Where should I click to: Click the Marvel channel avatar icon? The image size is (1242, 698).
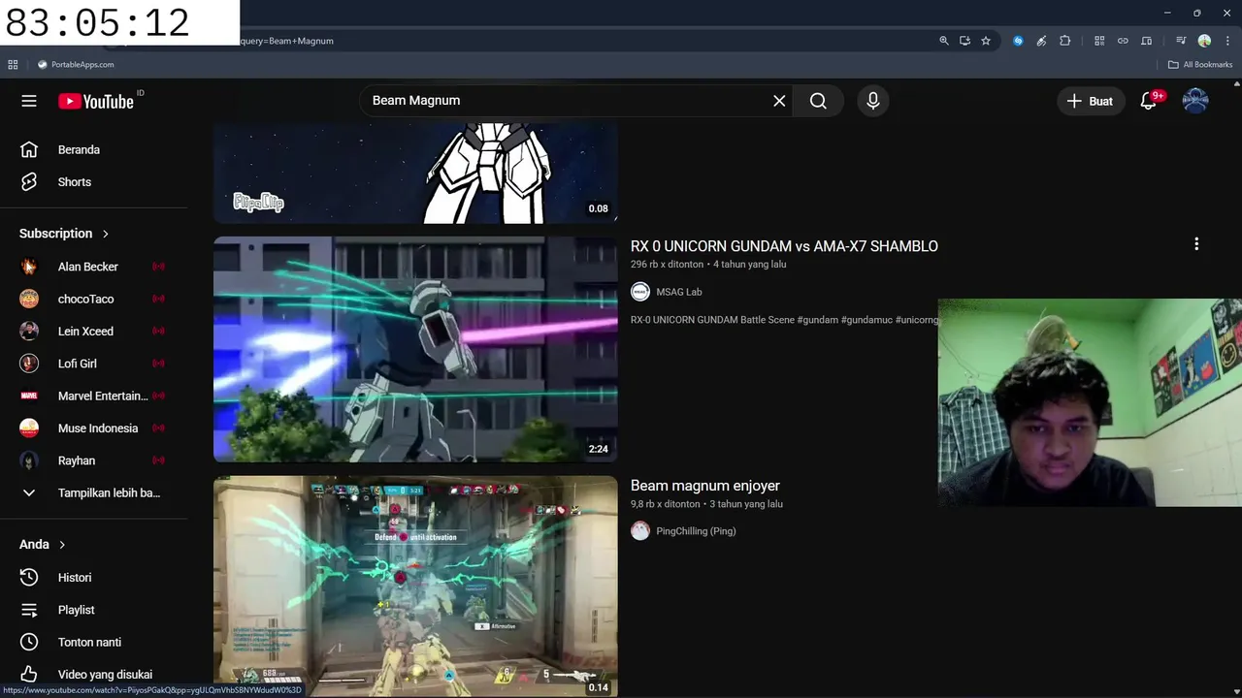(29, 396)
